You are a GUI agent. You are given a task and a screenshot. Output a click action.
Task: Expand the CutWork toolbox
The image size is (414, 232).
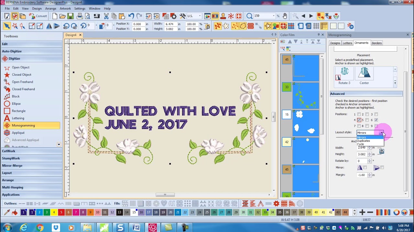pos(31,151)
